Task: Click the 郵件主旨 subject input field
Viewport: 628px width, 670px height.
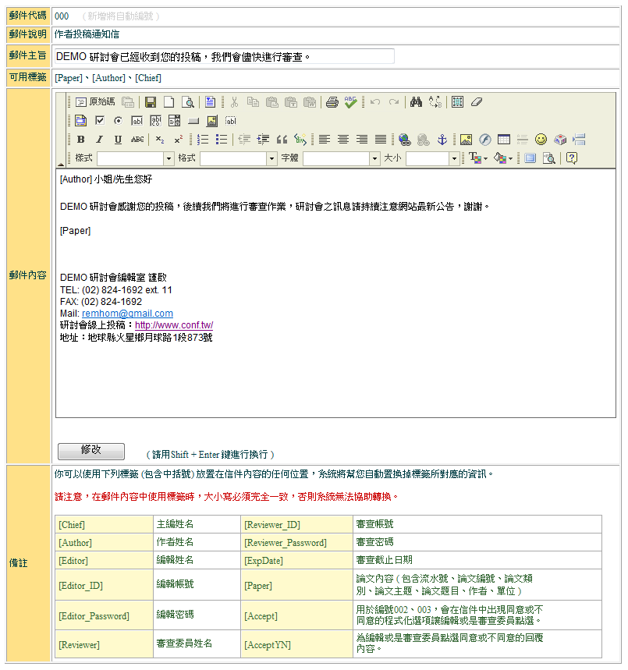Action: tap(224, 56)
